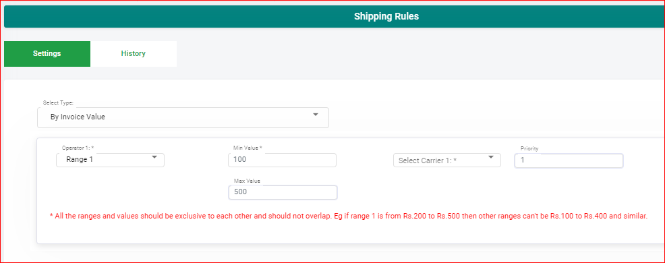Viewport: 665px width, 263px height.
Task: Click the red range overlap warning note
Action: point(349,216)
